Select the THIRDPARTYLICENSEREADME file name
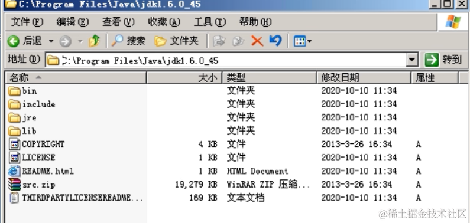This screenshot has height=223, width=470. (83, 198)
